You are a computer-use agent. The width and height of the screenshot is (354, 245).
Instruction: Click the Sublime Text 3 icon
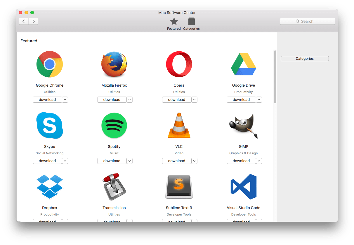(179, 187)
